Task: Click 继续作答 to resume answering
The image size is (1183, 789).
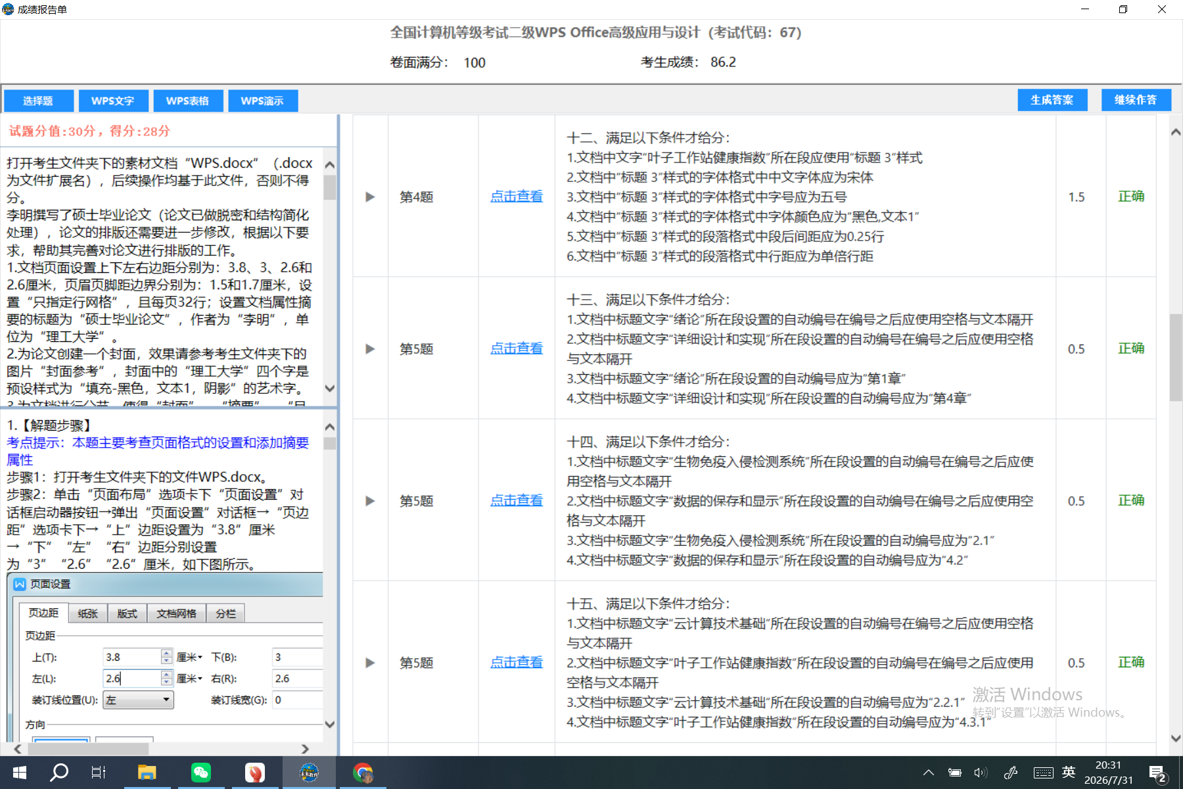Action: coord(1136,100)
